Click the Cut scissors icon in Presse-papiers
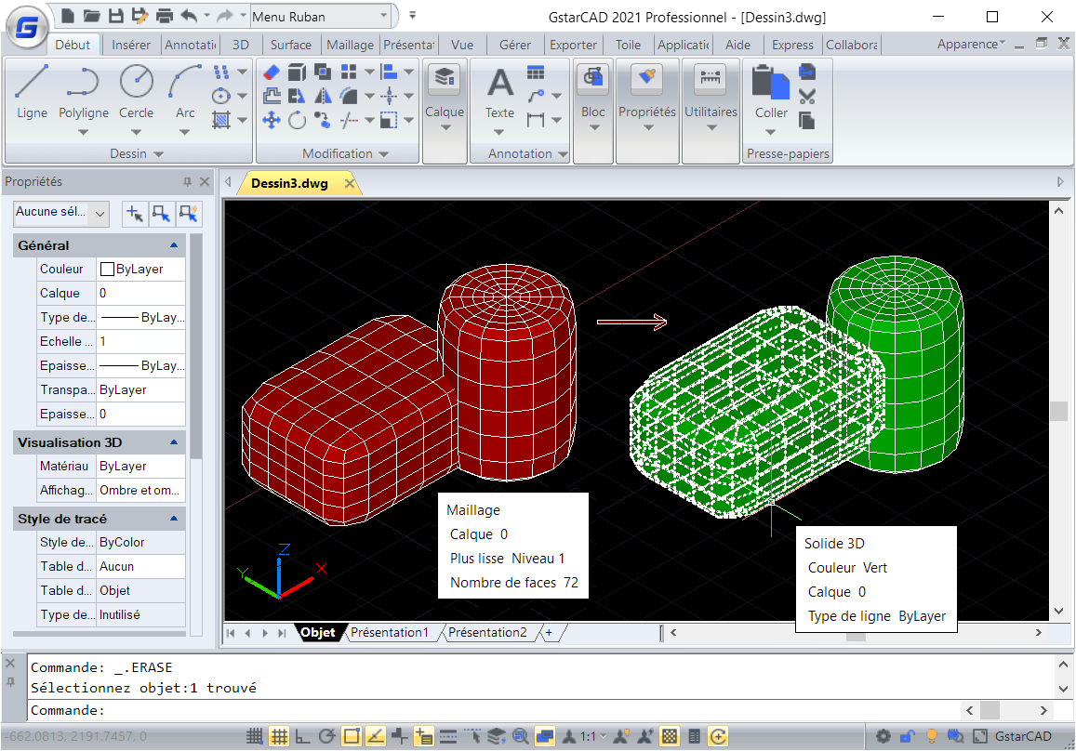The height and width of the screenshot is (751, 1076). coord(807,97)
